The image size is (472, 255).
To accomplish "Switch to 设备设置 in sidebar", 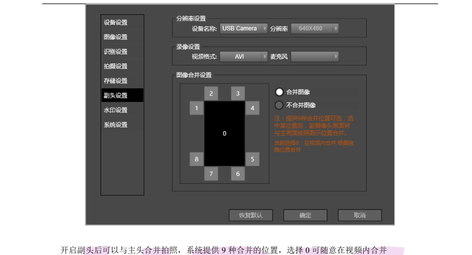I will click(115, 23).
